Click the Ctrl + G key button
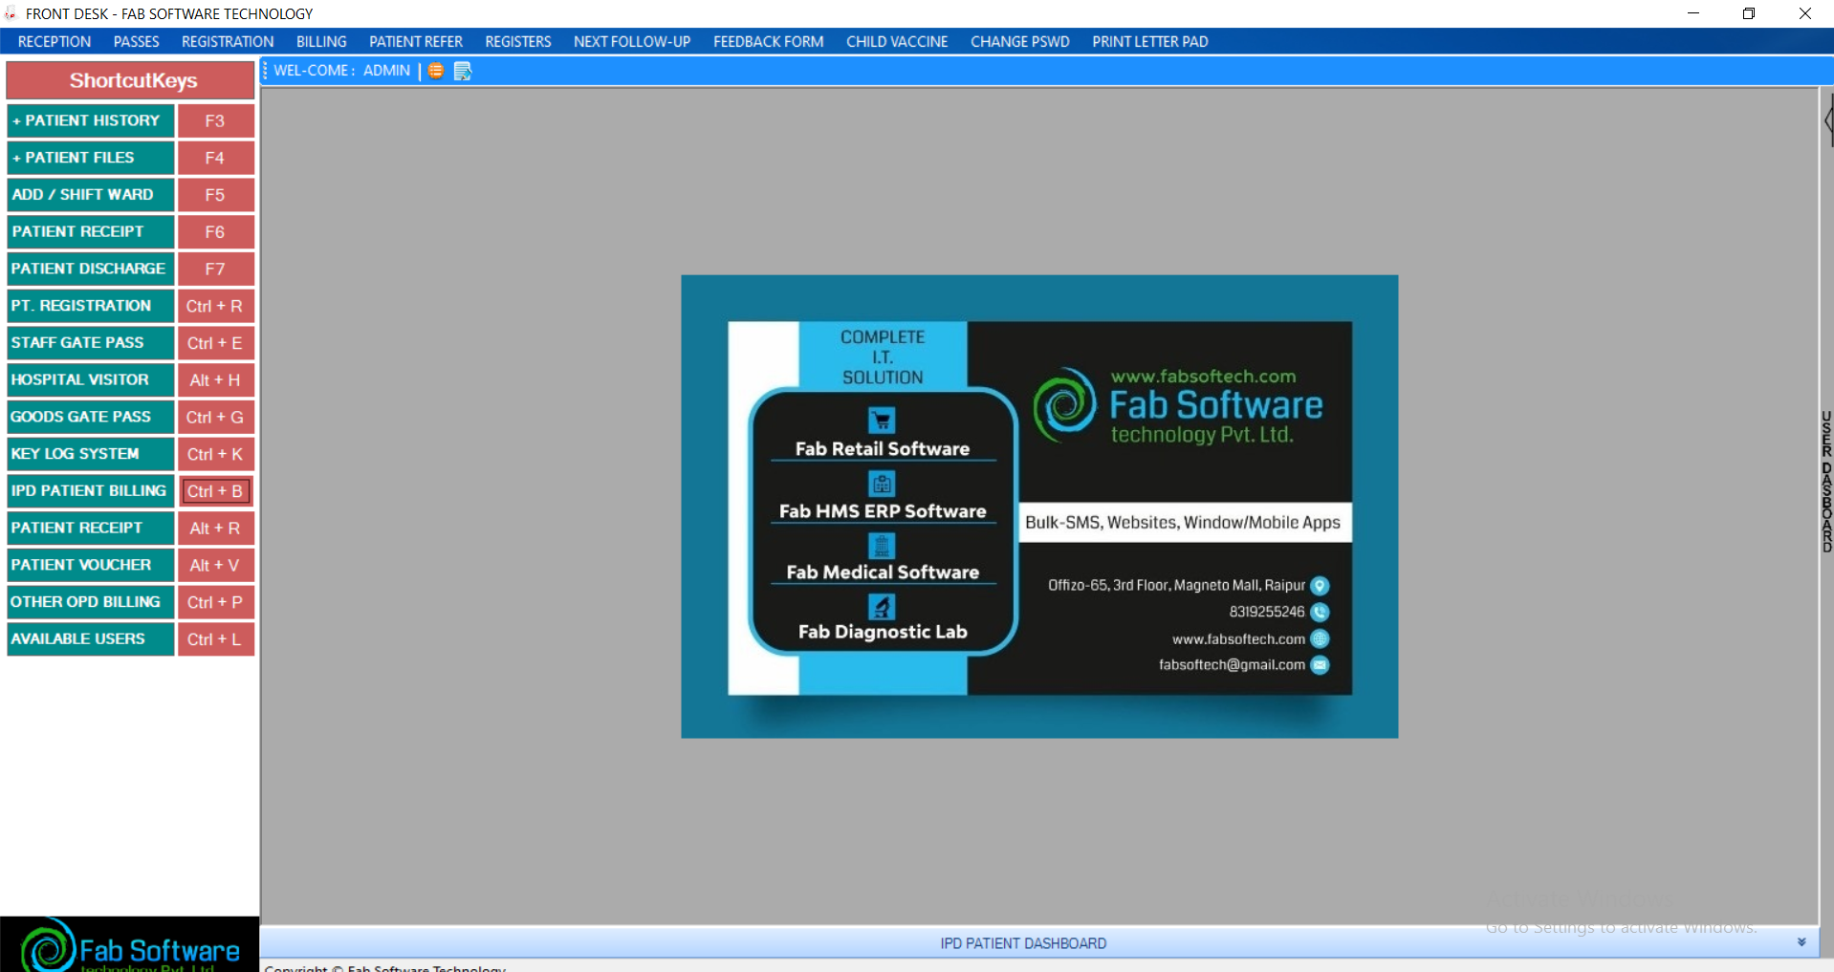 [215, 417]
